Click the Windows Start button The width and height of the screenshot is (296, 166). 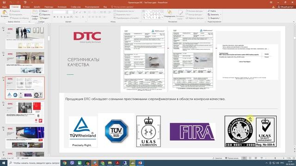coord(4,163)
